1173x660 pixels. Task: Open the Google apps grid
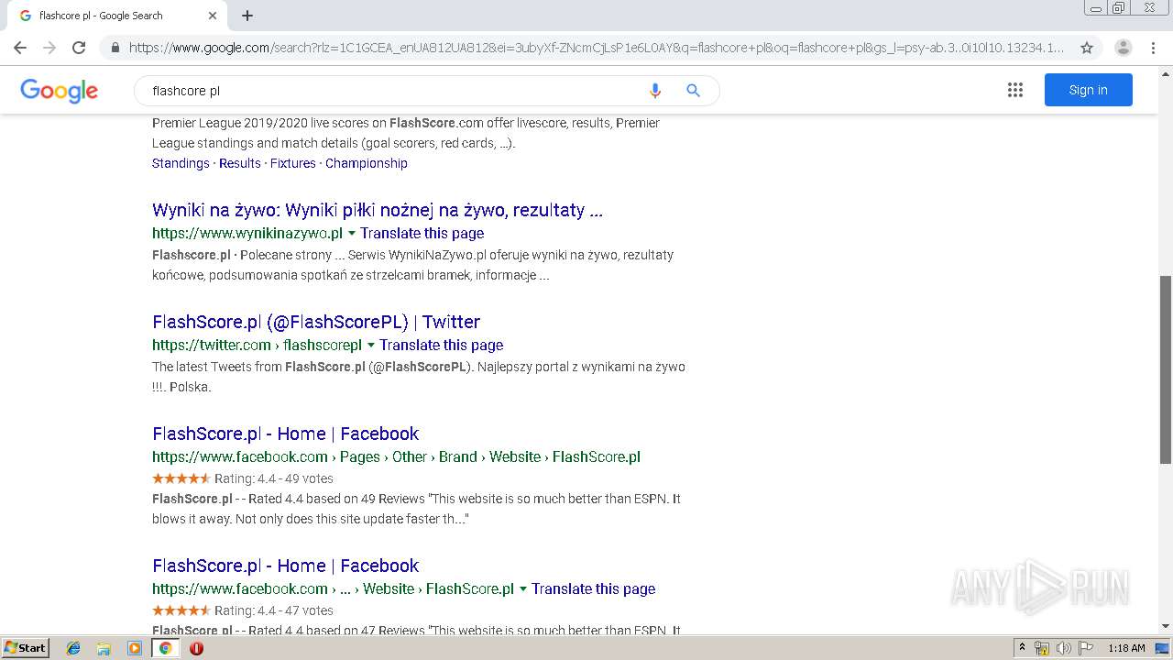[x=1014, y=90]
